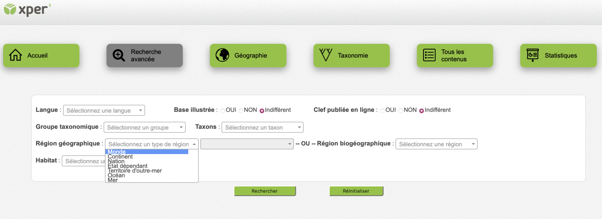The height and width of the screenshot is (219, 602).
Task: Choose Continent from the region type list
Action: [x=120, y=157]
